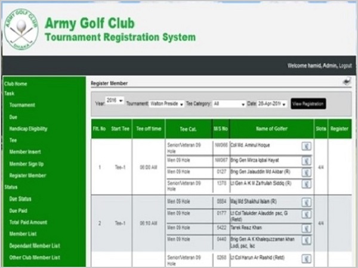Click the Tee Cat. column header
358x268 pixels.
(x=188, y=129)
